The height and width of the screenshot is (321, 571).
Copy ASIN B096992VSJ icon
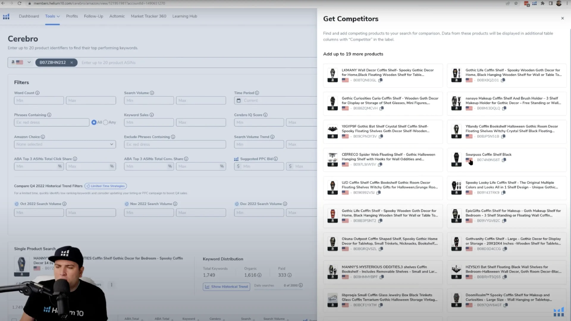tap(379, 193)
